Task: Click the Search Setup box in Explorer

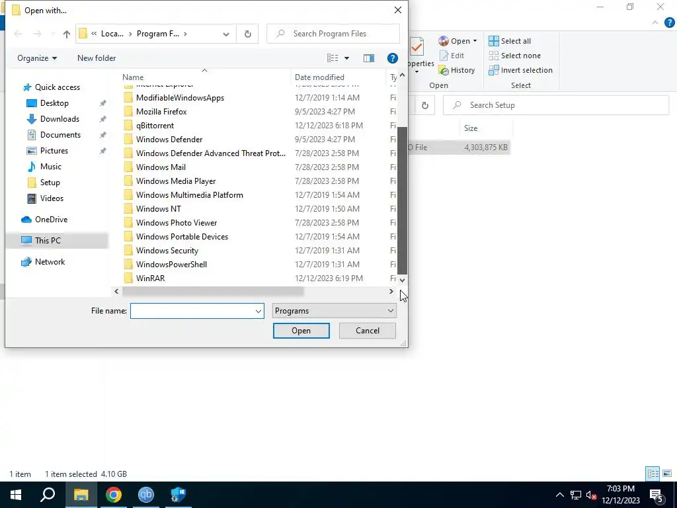Action: point(555,105)
